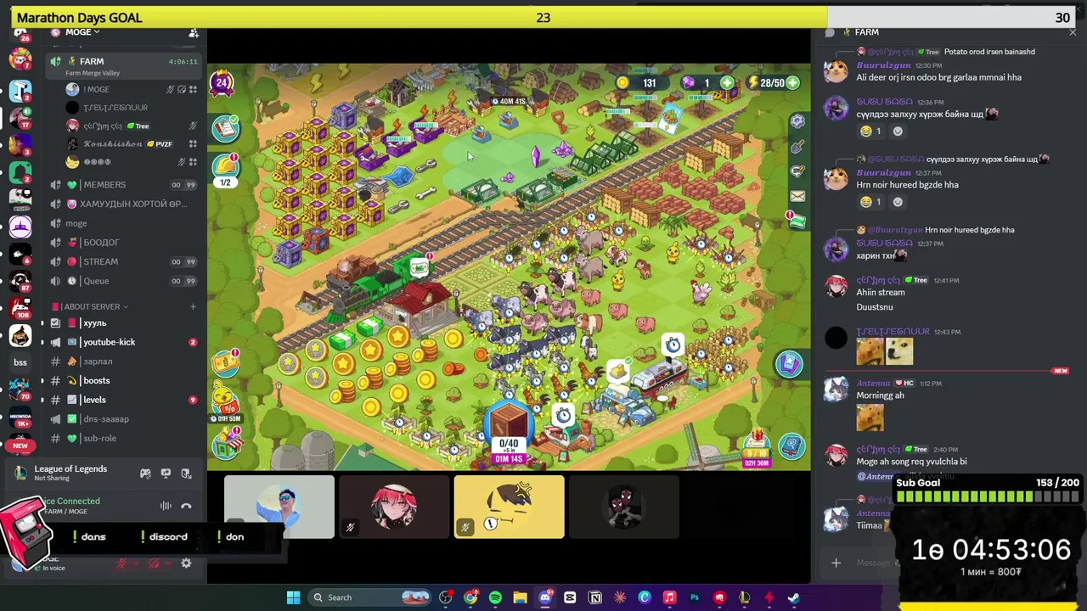Click the Antenna username on Morningg ah

[x=873, y=384]
